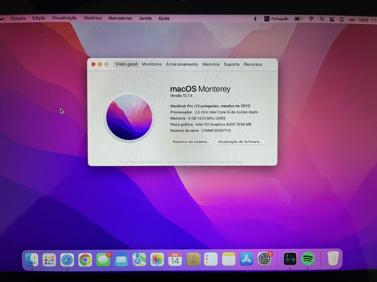This screenshot has width=377, height=282.
Task: Open Português input source menu
Action: coord(276,19)
